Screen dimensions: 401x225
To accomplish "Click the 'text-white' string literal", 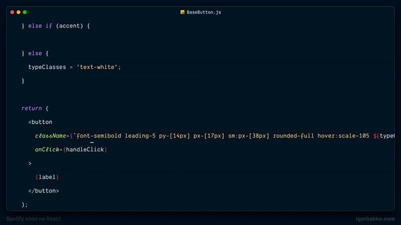I will point(97,67).
